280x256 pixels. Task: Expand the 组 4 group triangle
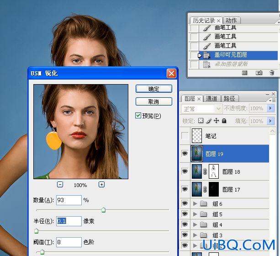click(195, 224)
